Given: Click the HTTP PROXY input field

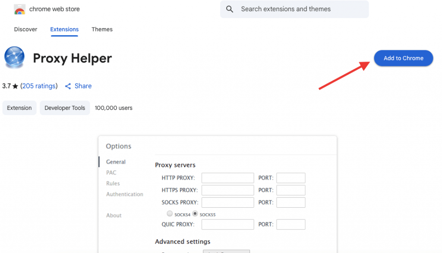Looking at the screenshot, I should 228,178.
